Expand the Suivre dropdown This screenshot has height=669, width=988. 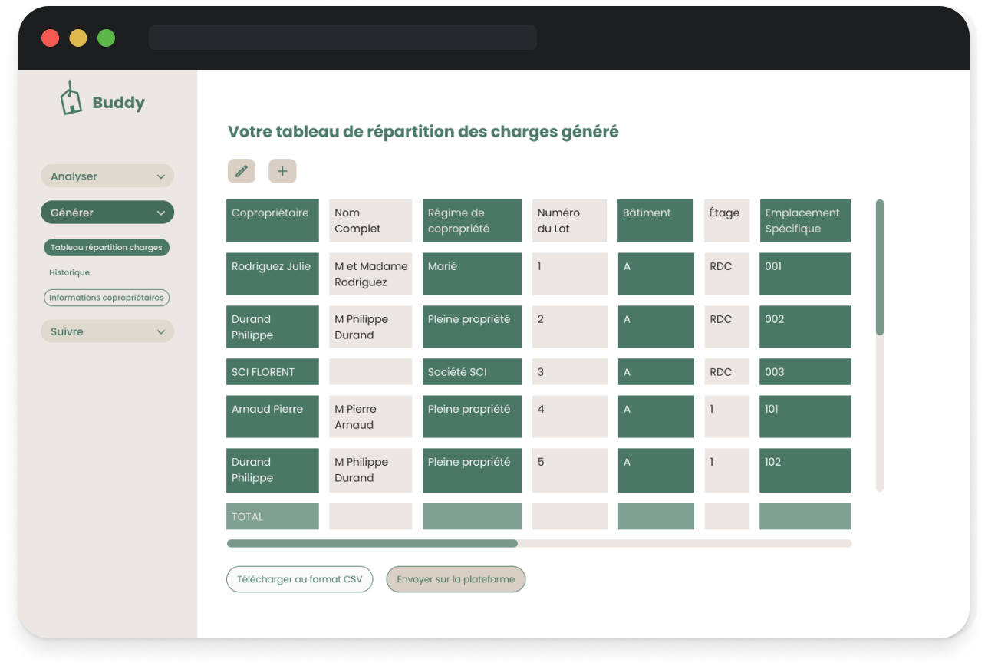pyautogui.click(x=107, y=331)
